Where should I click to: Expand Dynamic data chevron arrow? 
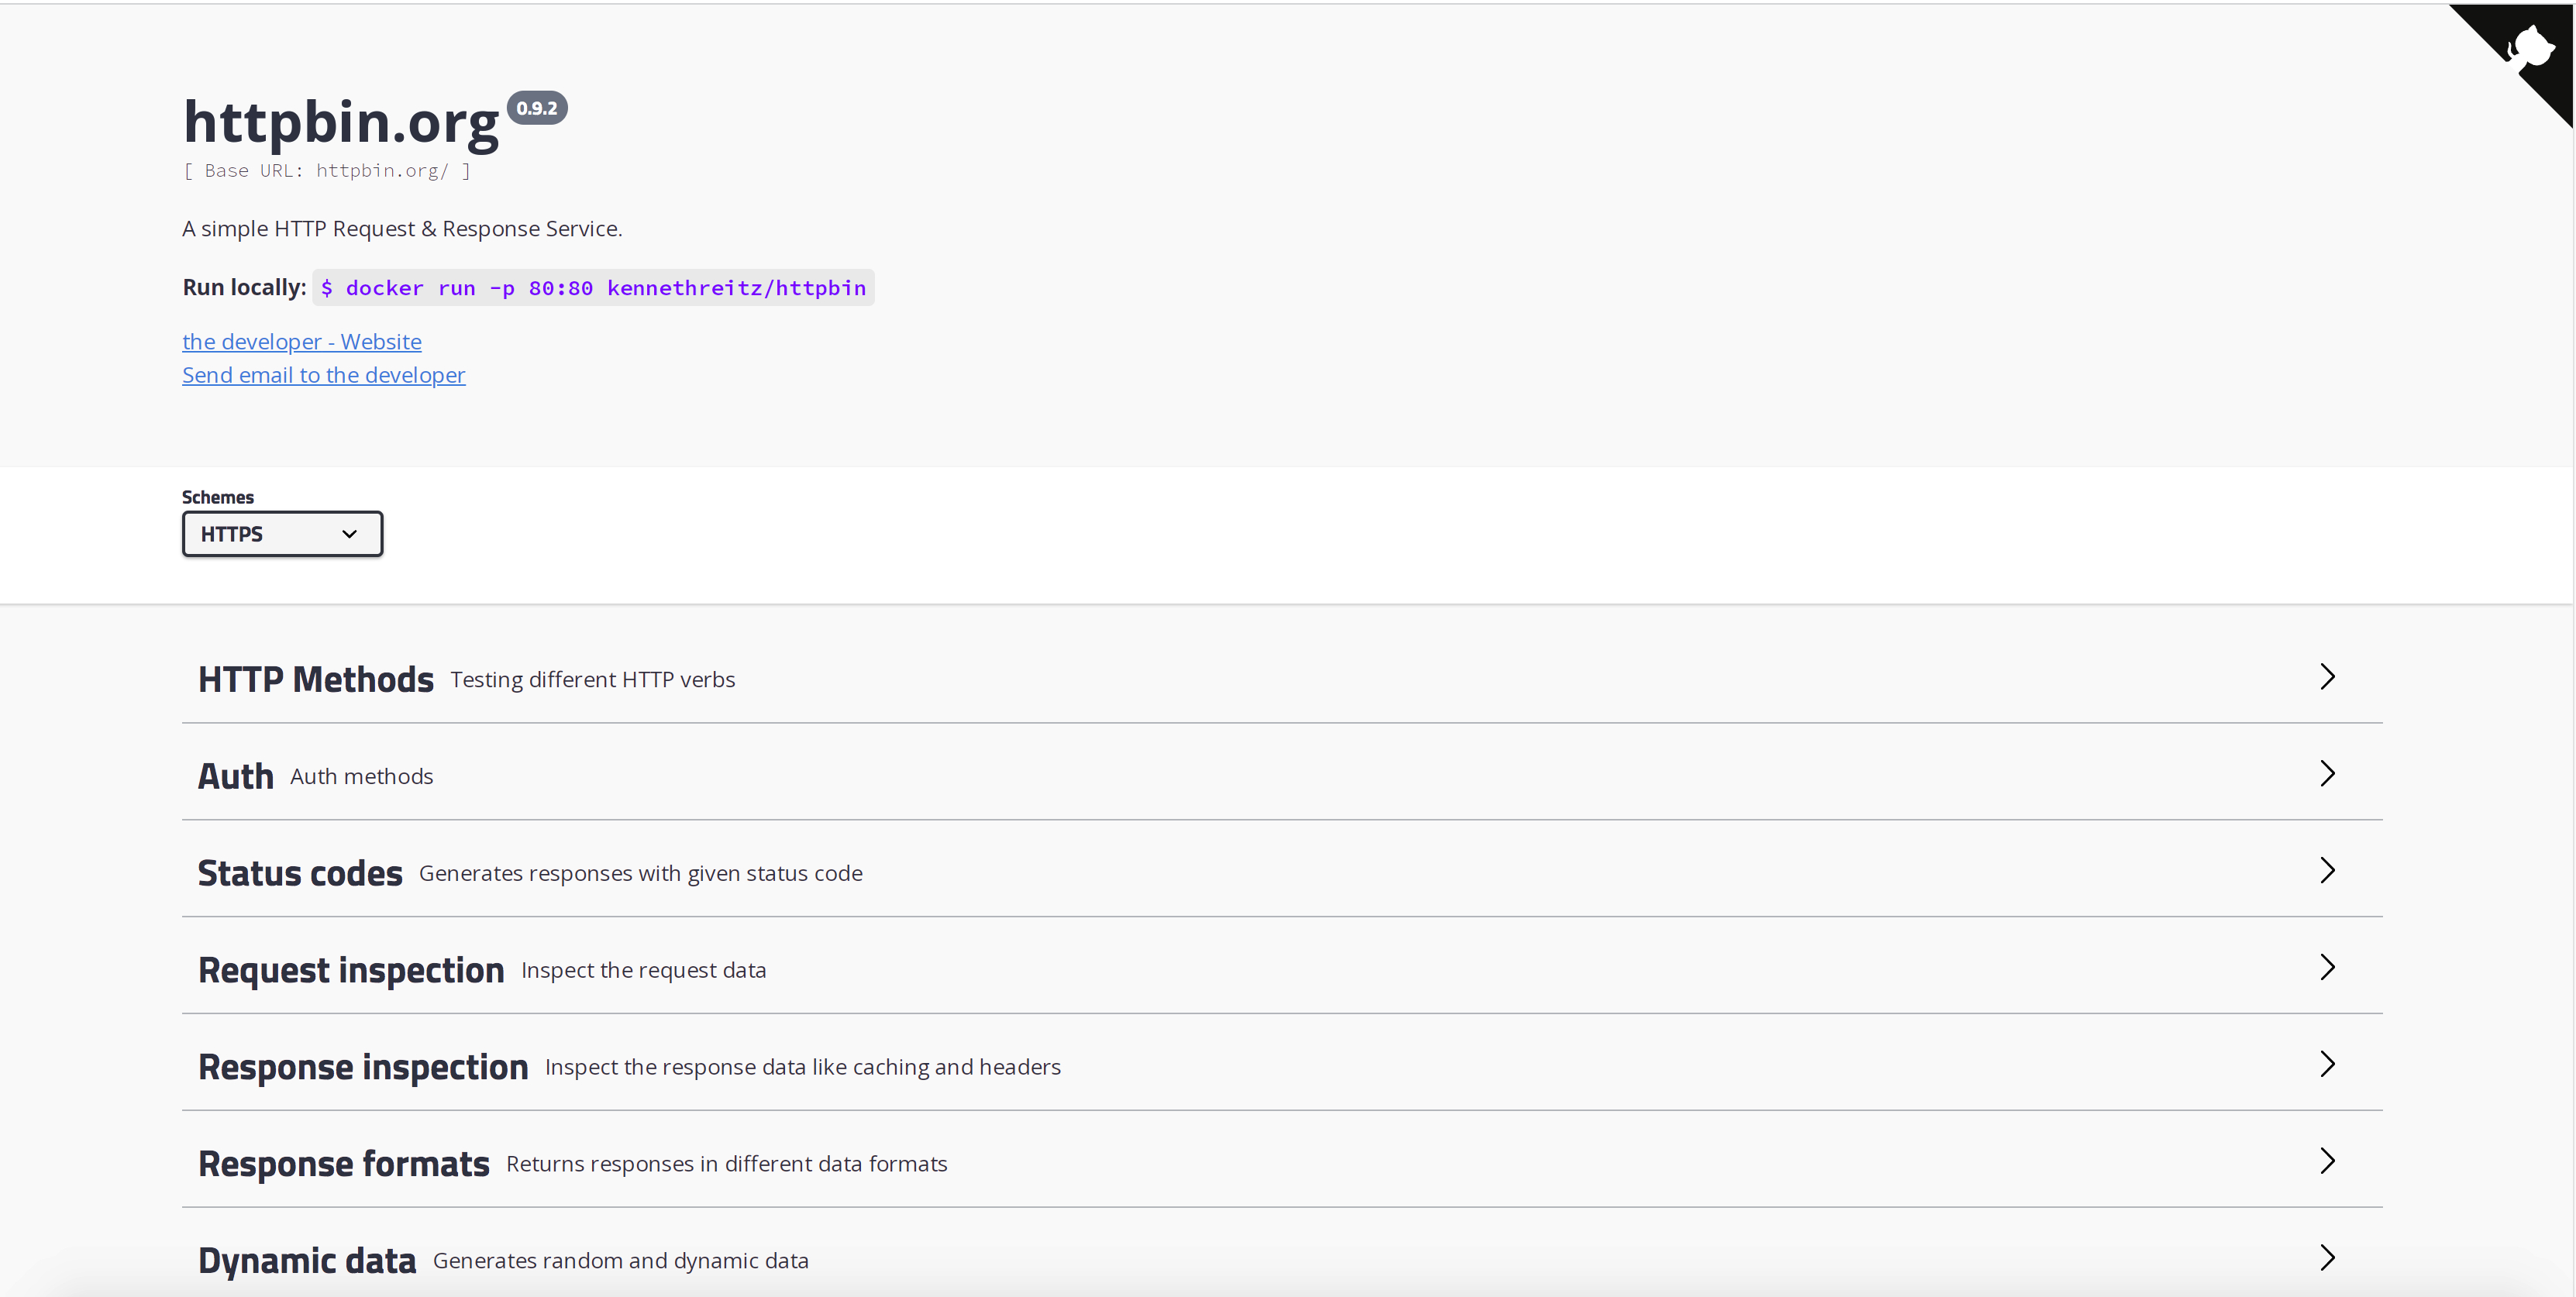pos(2327,1258)
